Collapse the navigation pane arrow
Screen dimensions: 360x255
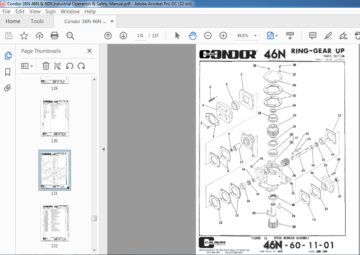(103, 149)
